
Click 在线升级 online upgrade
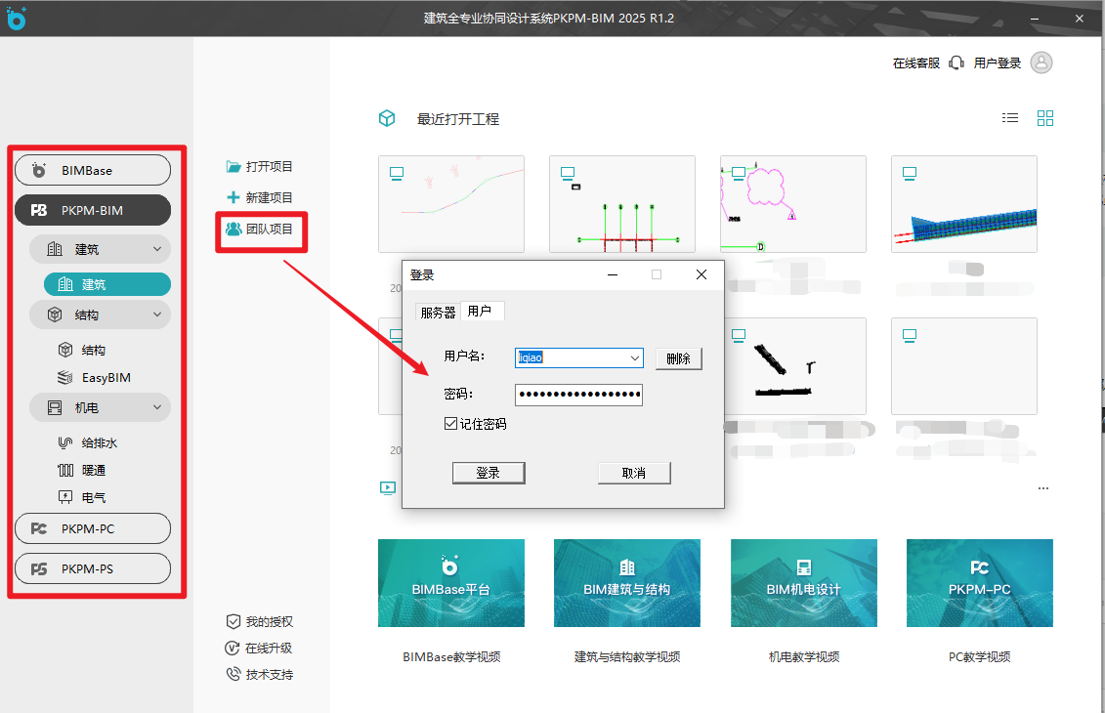click(x=258, y=649)
